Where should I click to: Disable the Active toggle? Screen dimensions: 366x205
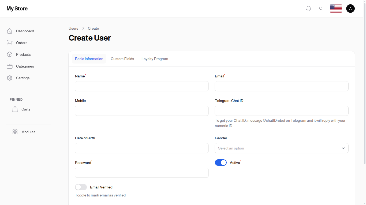click(221, 163)
